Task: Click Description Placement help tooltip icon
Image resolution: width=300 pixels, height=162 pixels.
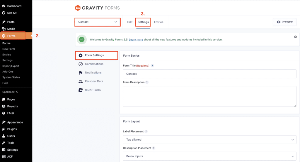Action: click(154, 148)
